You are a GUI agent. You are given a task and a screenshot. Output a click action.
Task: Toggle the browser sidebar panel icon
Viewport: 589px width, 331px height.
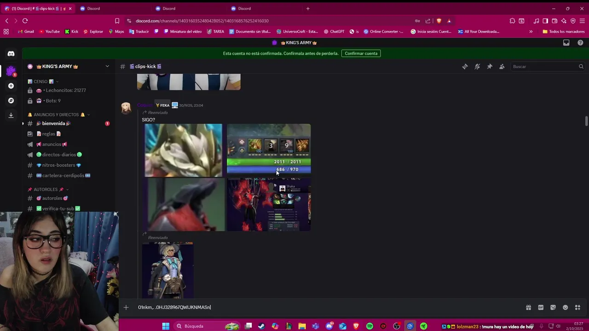pos(545,21)
